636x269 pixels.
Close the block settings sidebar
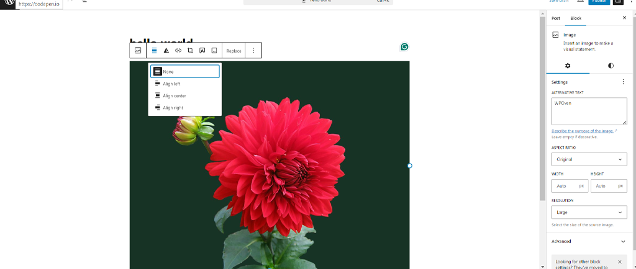click(624, 18)
